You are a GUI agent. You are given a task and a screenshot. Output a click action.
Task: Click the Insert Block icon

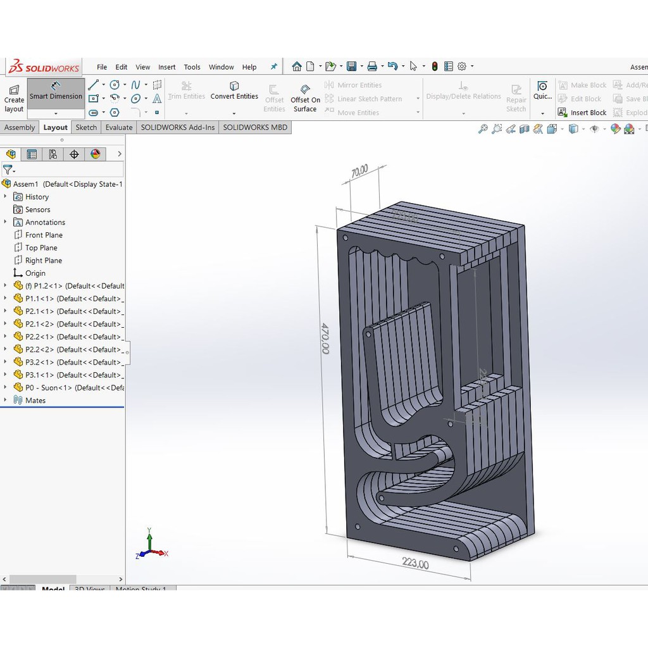coord(563,113)
